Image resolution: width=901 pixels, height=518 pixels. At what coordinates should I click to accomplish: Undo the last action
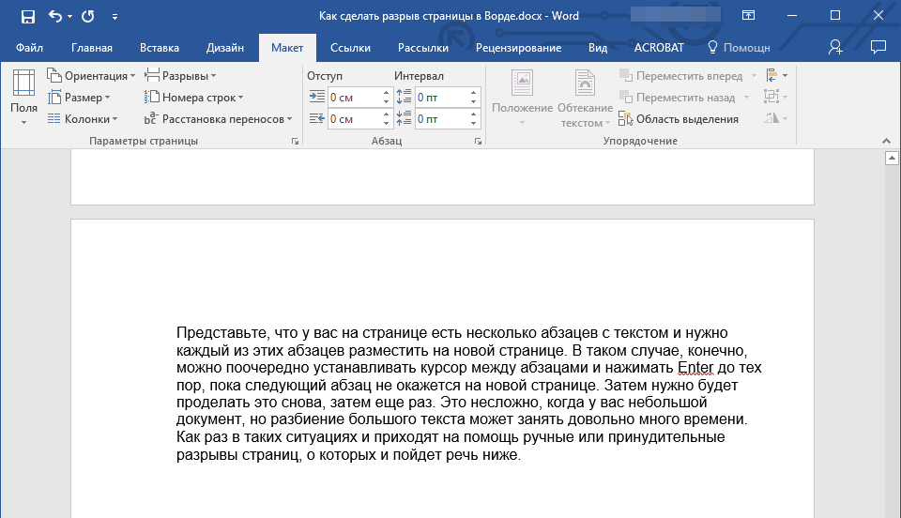(x=55, y=16)
